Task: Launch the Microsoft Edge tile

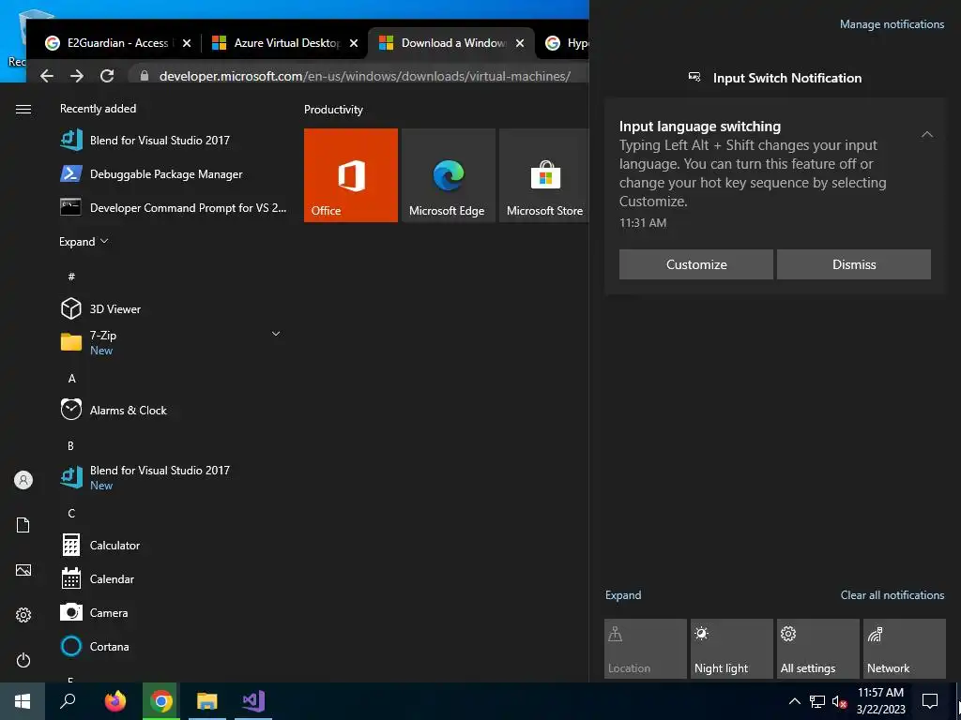Action: pyautogui.click(x=448, y=175)
